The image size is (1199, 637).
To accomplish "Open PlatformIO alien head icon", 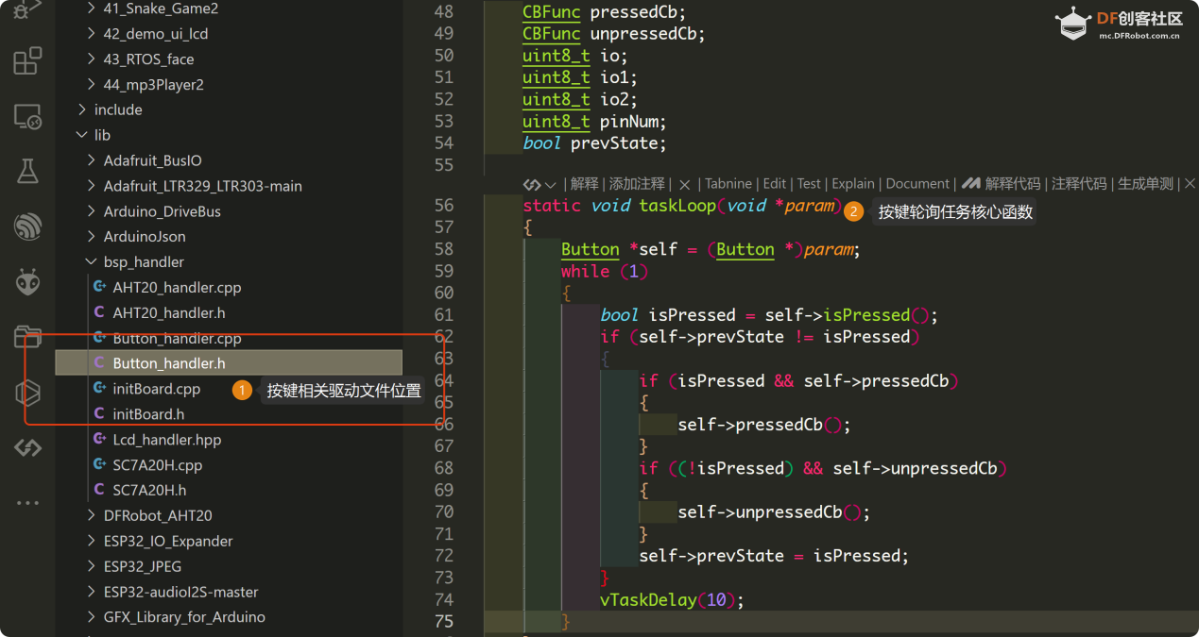I will click(x=27, y=281).
